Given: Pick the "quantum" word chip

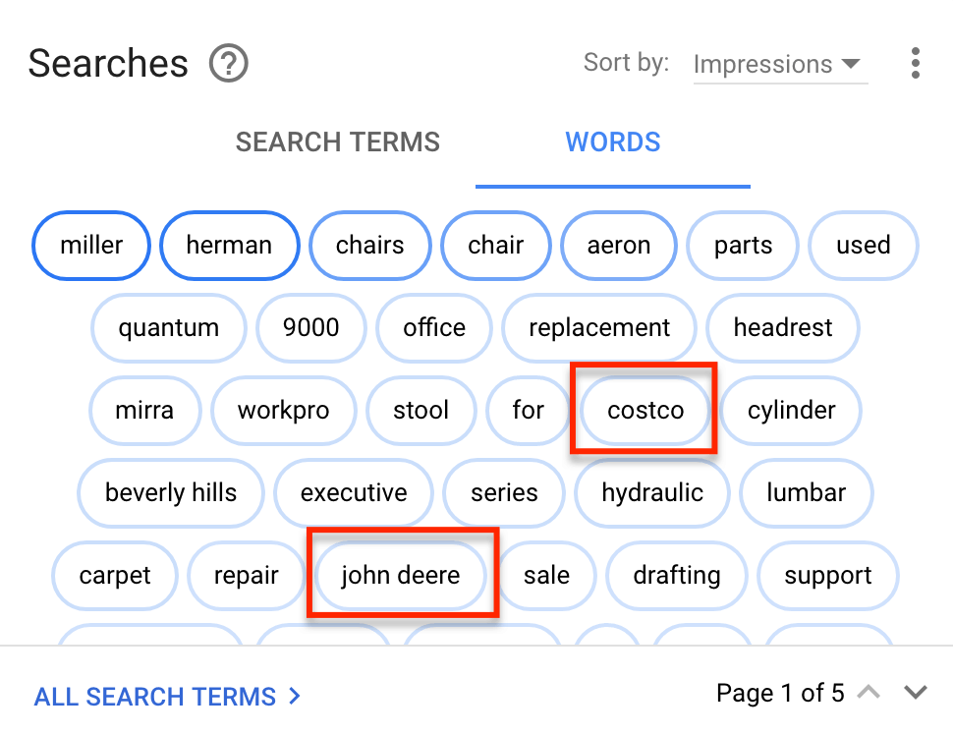Looking at the screenshot, I should [169, 328].
